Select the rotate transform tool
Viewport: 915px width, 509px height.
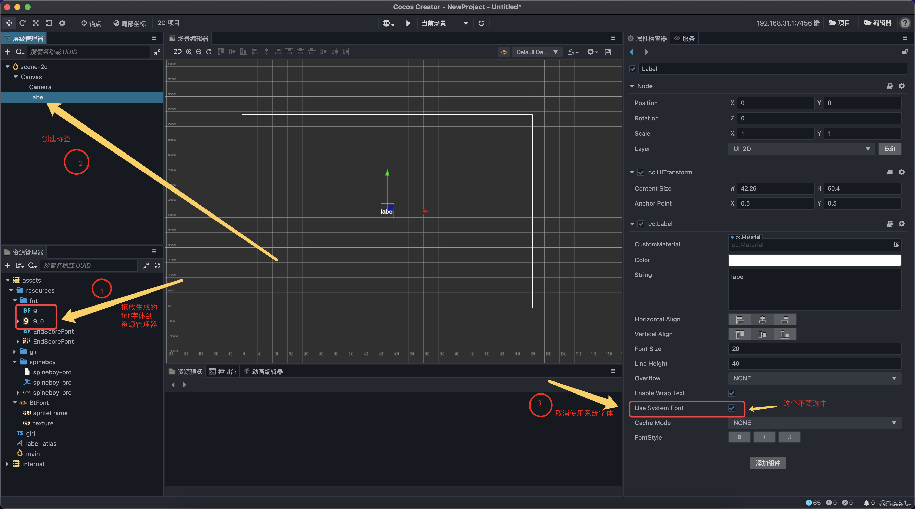click(22, 23)
